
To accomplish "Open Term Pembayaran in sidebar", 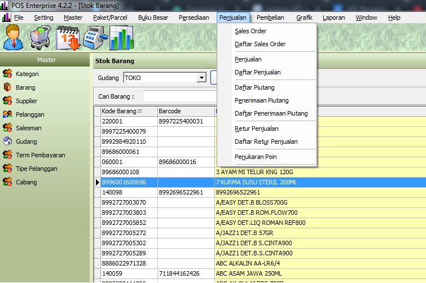I will tap(40, 155).
